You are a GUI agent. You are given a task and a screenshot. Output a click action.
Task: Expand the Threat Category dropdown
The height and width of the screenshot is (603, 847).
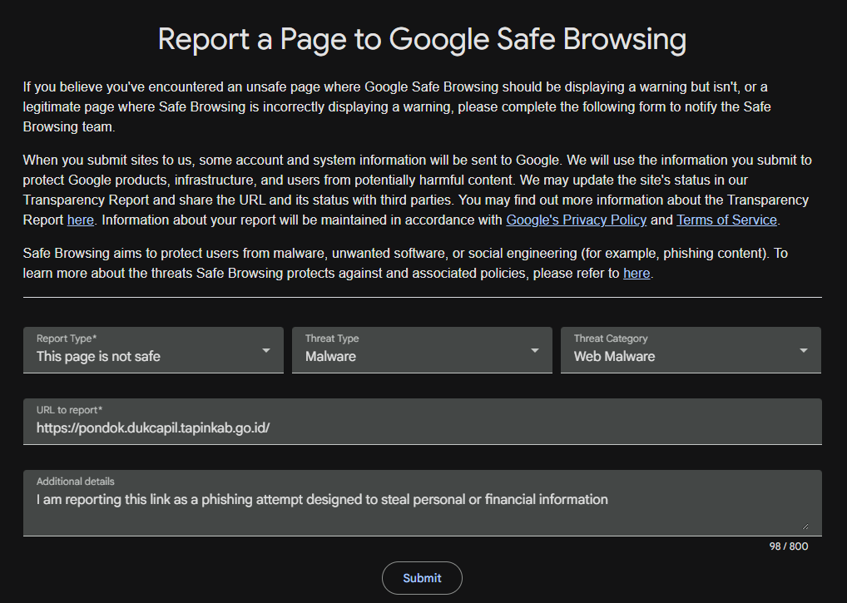tap(691, 350)
